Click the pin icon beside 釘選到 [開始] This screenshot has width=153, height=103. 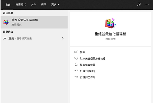76,71
